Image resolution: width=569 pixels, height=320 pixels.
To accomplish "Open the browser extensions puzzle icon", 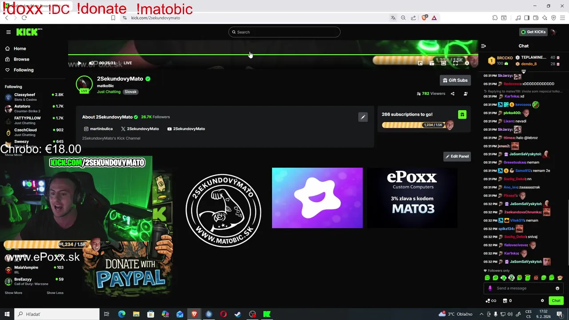I will pyautogui.click(x=495, y=18).
